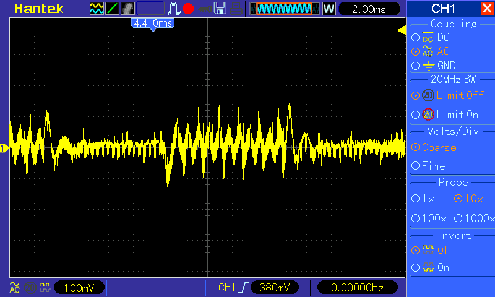This screenshot has width=495, height=297.
Task: Close the CH1 settings panel
Action: point(488,8)
